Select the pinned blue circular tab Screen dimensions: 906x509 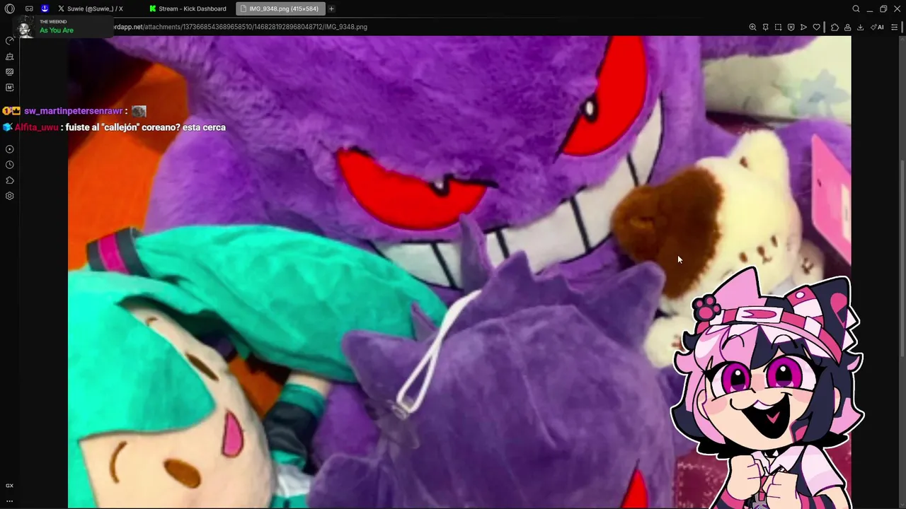click(45, 9)
